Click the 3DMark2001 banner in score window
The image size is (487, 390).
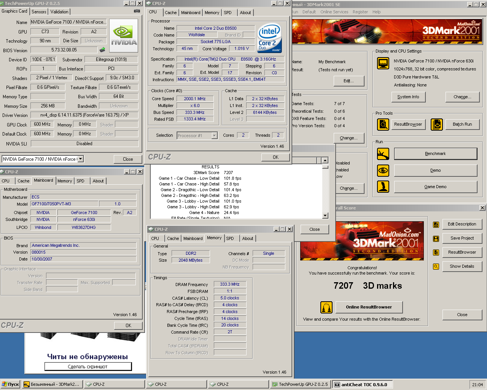point(362,241)
